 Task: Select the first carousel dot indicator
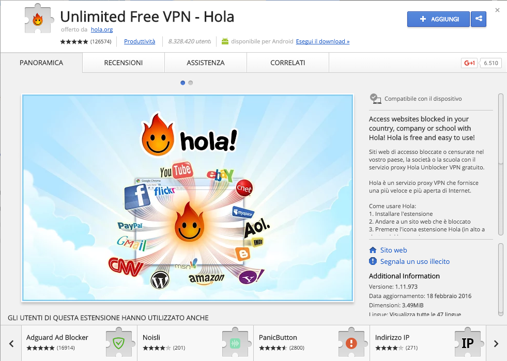coord(182,83)
